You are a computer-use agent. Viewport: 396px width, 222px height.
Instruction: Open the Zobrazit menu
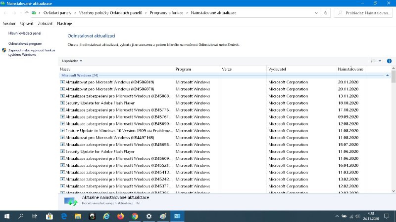tap(45, 23)
